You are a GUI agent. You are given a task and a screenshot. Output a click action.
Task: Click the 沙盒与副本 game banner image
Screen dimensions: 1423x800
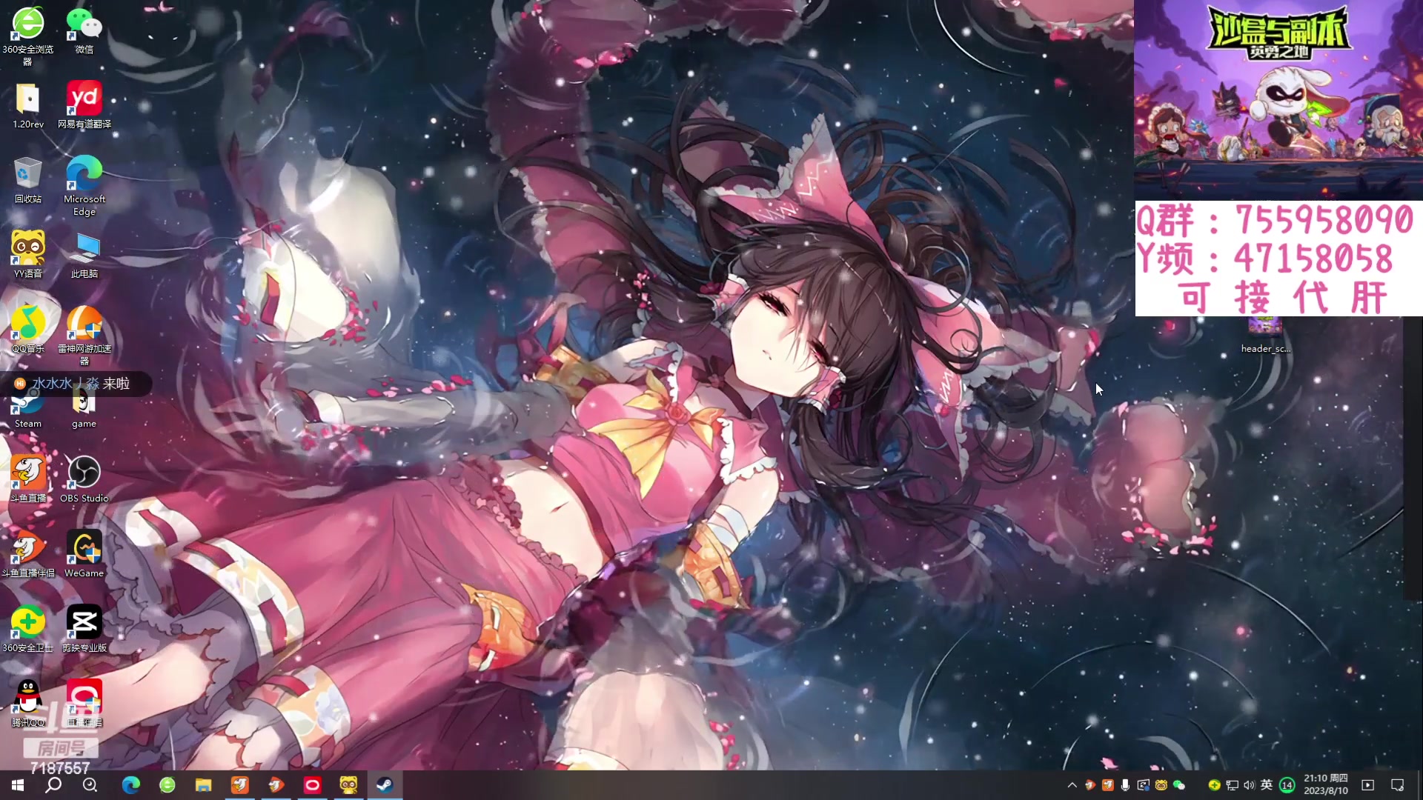(x=1278, y=100)
